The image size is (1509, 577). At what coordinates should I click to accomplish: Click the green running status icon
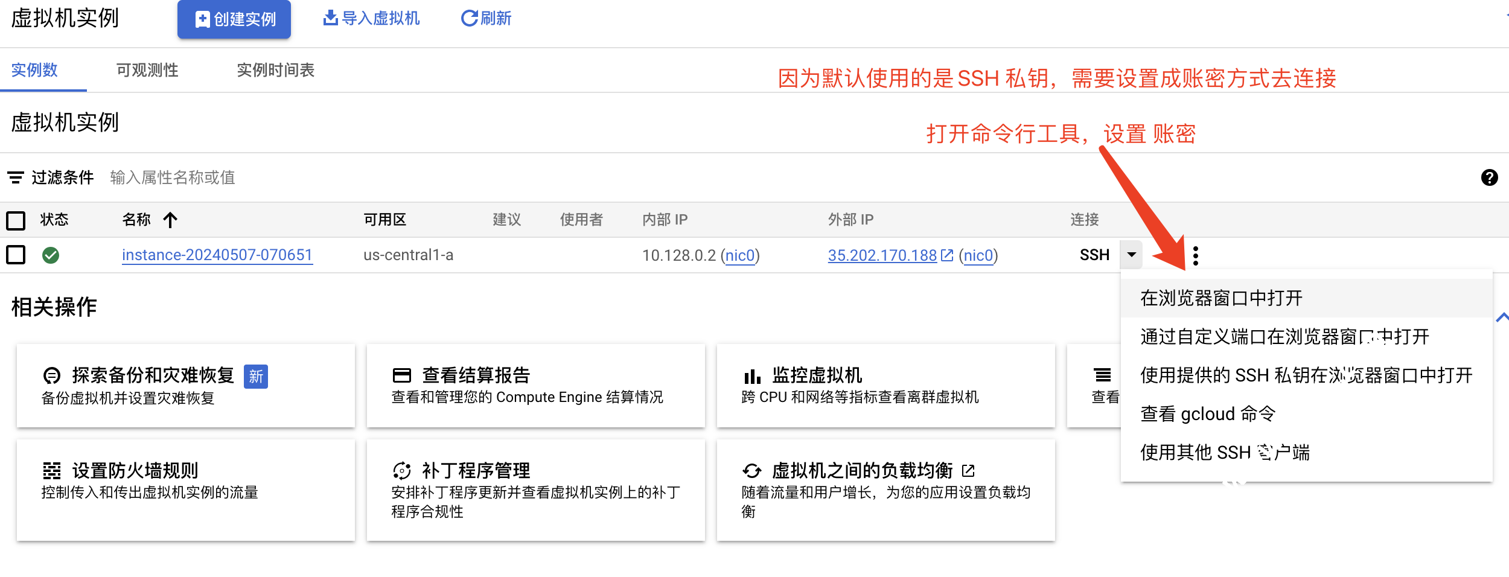point(51,255)
